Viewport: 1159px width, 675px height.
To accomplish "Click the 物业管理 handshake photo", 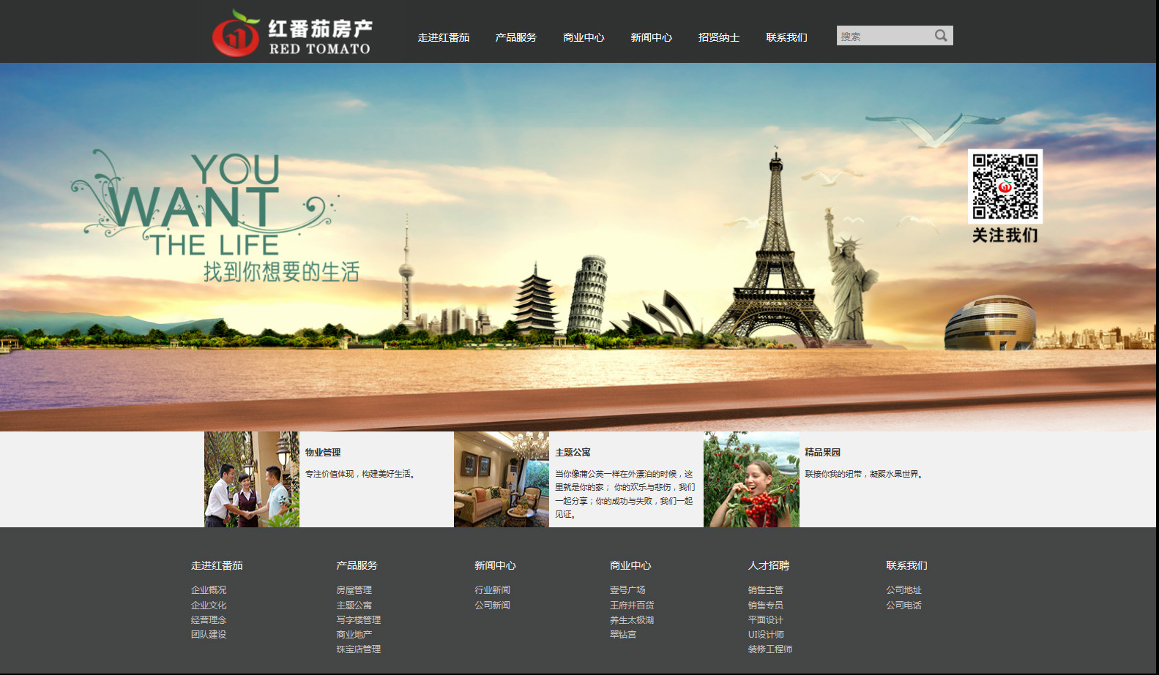I will tap(252, 479).
